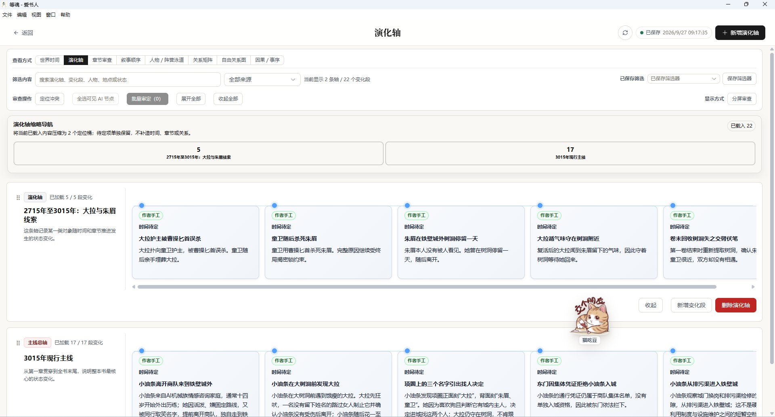Open the 视图 menu
775x417 pixels.
tap(36, 15)
